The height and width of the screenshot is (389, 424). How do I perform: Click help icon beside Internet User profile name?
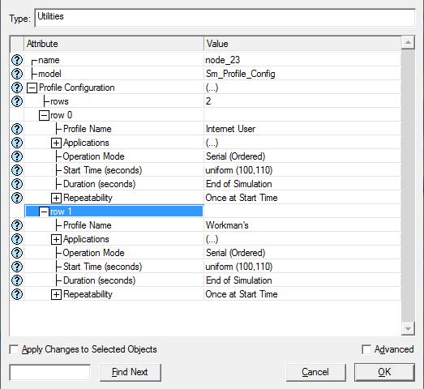[17, 129]
